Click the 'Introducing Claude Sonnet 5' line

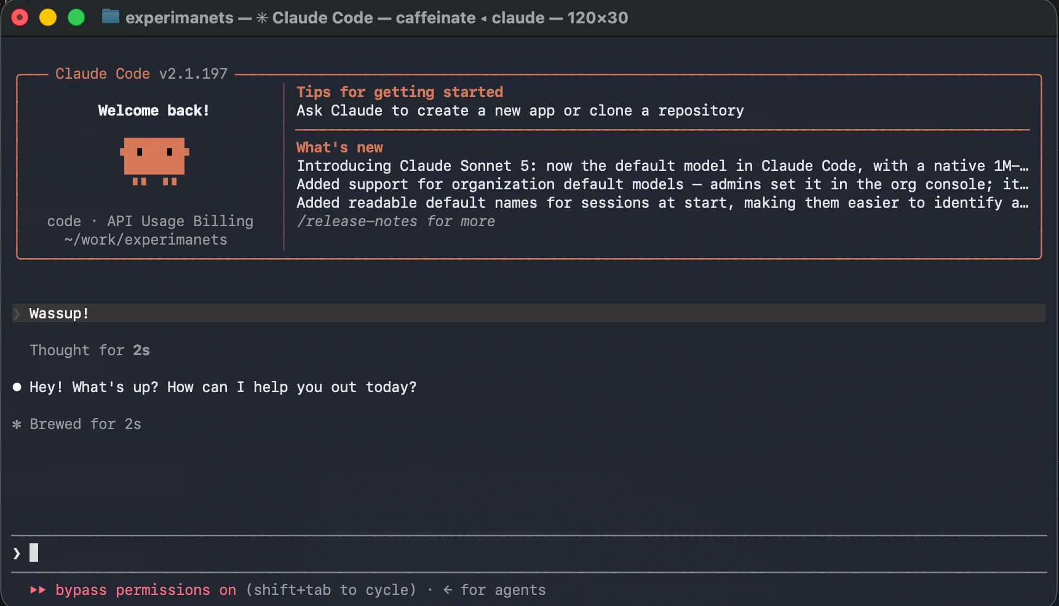pos(663,166)
